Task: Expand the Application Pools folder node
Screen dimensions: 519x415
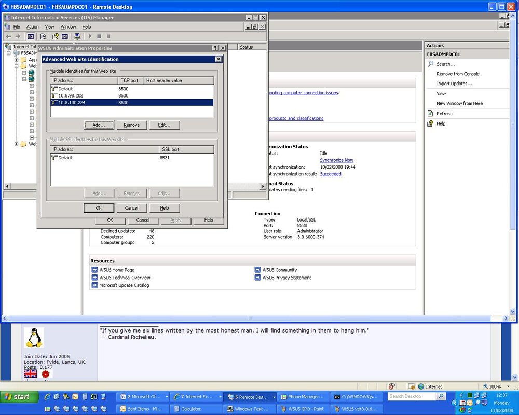Action: (x=16, y=60)
